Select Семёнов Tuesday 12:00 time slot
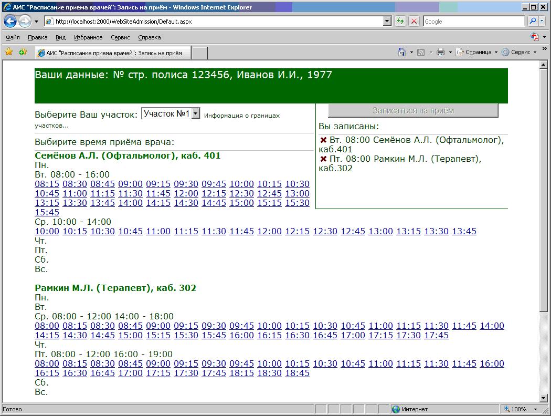This screenshot has width=551, height=416. 186,193
